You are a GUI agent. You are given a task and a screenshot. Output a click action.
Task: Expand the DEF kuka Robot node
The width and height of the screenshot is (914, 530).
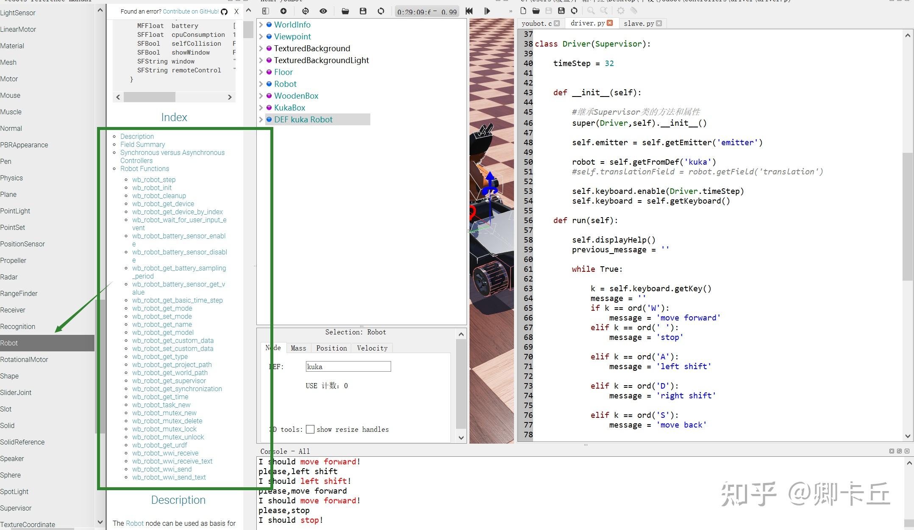coord(261,119)
